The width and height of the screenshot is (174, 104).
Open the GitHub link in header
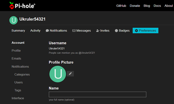click(x=121, y=6)
